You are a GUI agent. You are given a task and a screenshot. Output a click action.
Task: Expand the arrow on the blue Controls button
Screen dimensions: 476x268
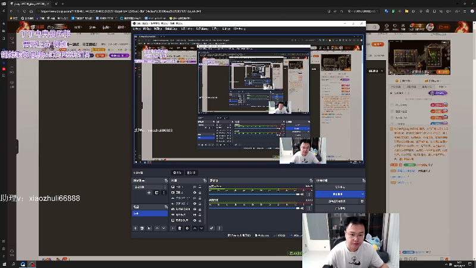pyautogui.click(x=362, y=194)
